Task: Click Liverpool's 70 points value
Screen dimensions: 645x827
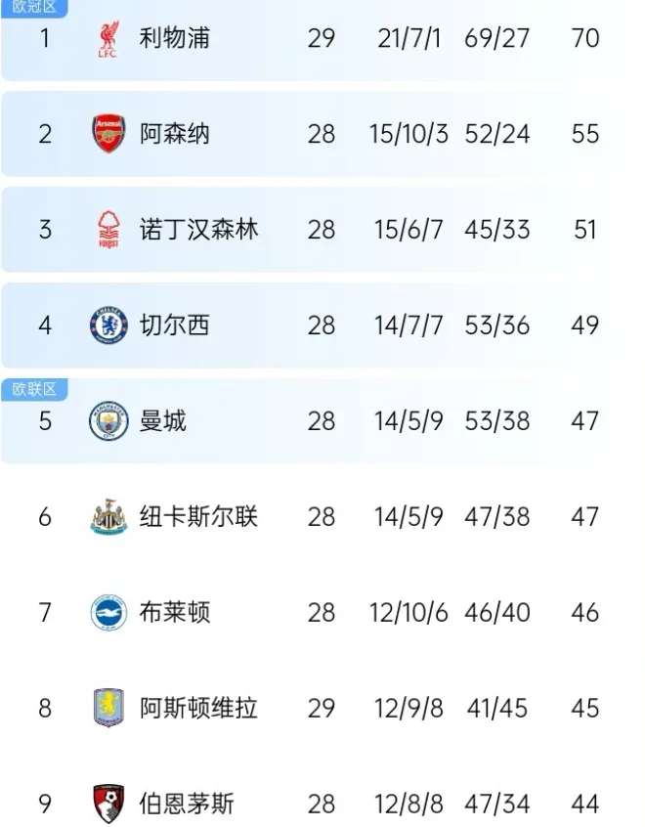Action: coord(584,38)
